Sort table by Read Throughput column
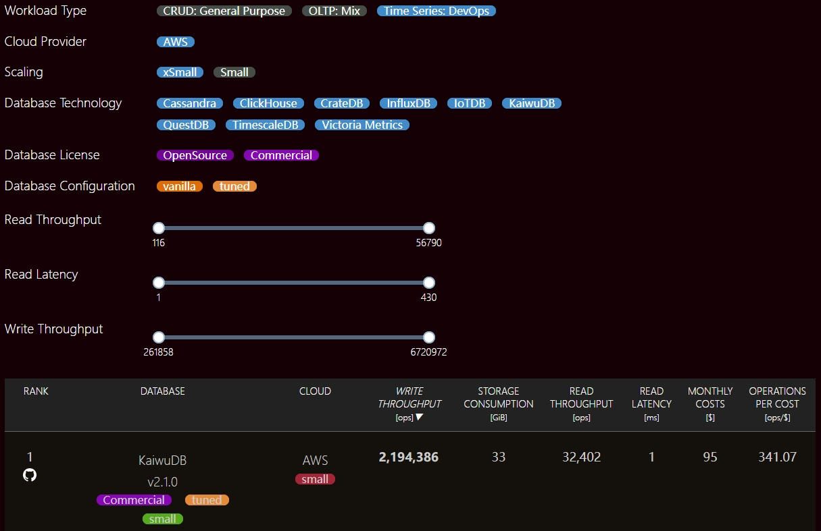821x531 pixels. 581,403
